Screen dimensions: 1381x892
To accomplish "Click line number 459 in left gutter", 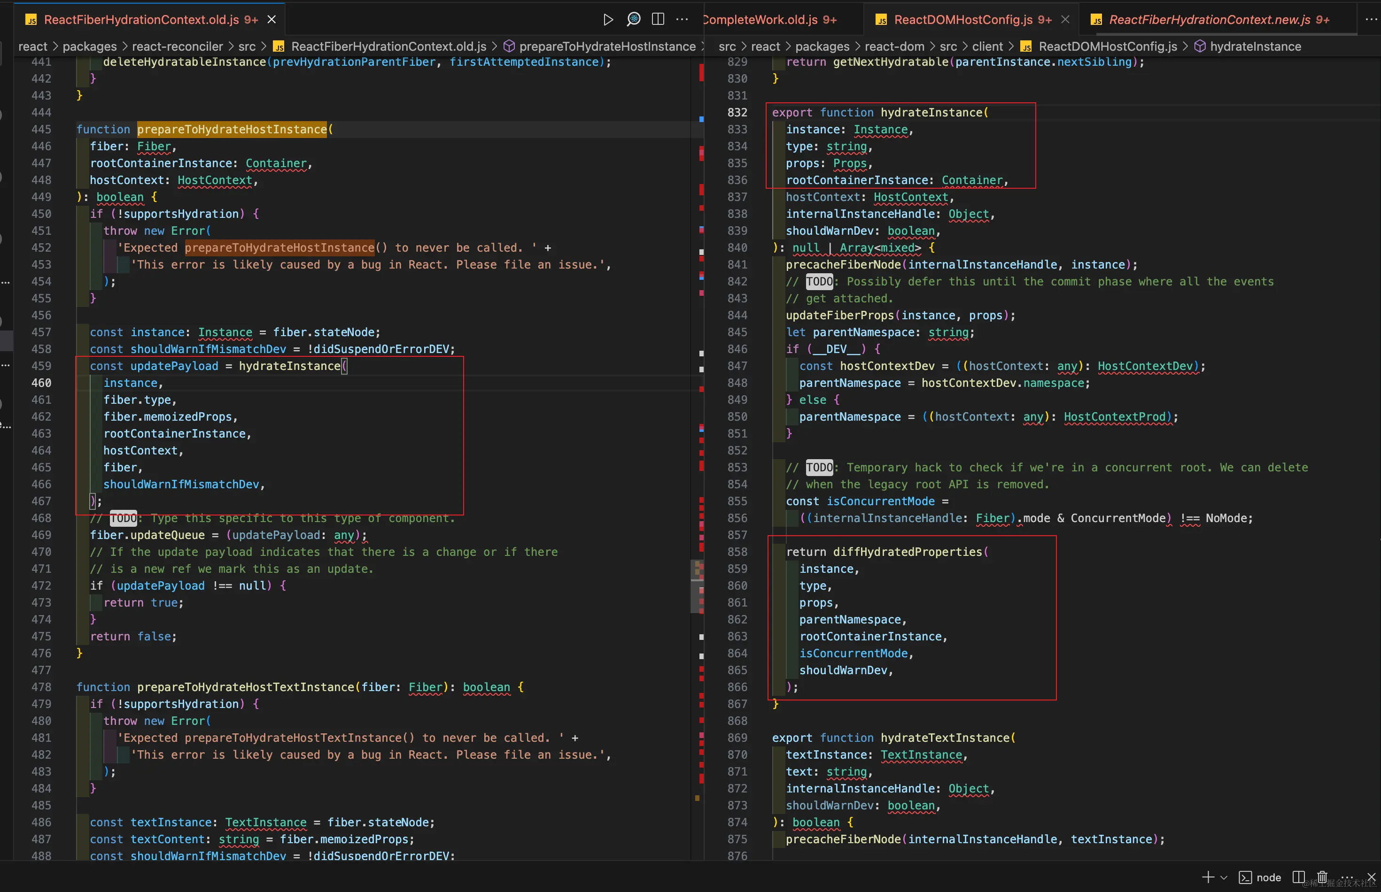I will 41,366.
